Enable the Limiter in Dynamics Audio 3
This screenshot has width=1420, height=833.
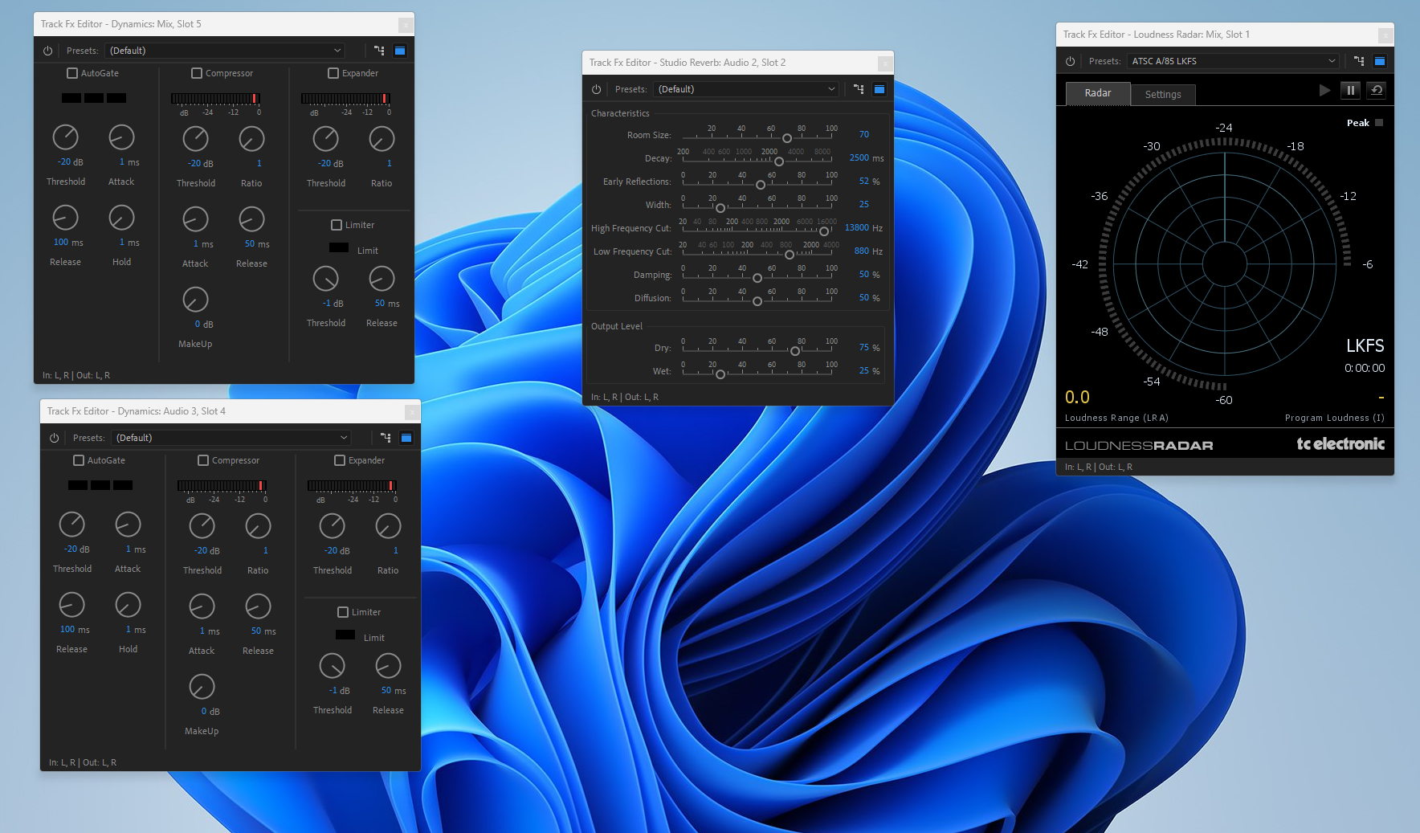coord(342,611)
